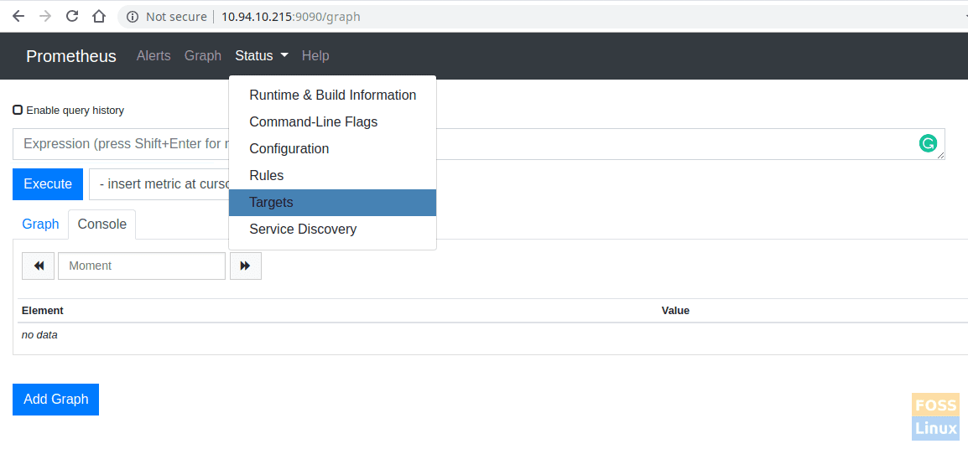Rewind the evaluation time backward
968x449 pixels.
(39, 266)
